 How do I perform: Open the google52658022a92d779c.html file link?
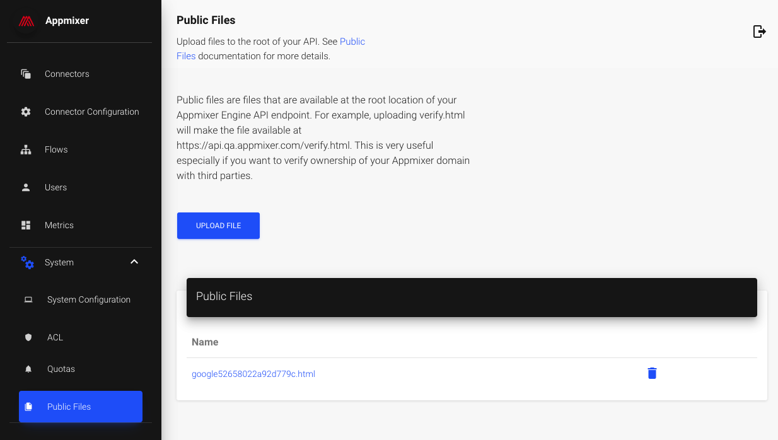(253, 374)
